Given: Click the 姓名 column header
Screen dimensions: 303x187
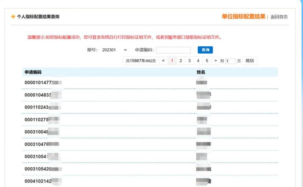Looking at the screenshot, I should pyautogui.click(x=201, y=72).
